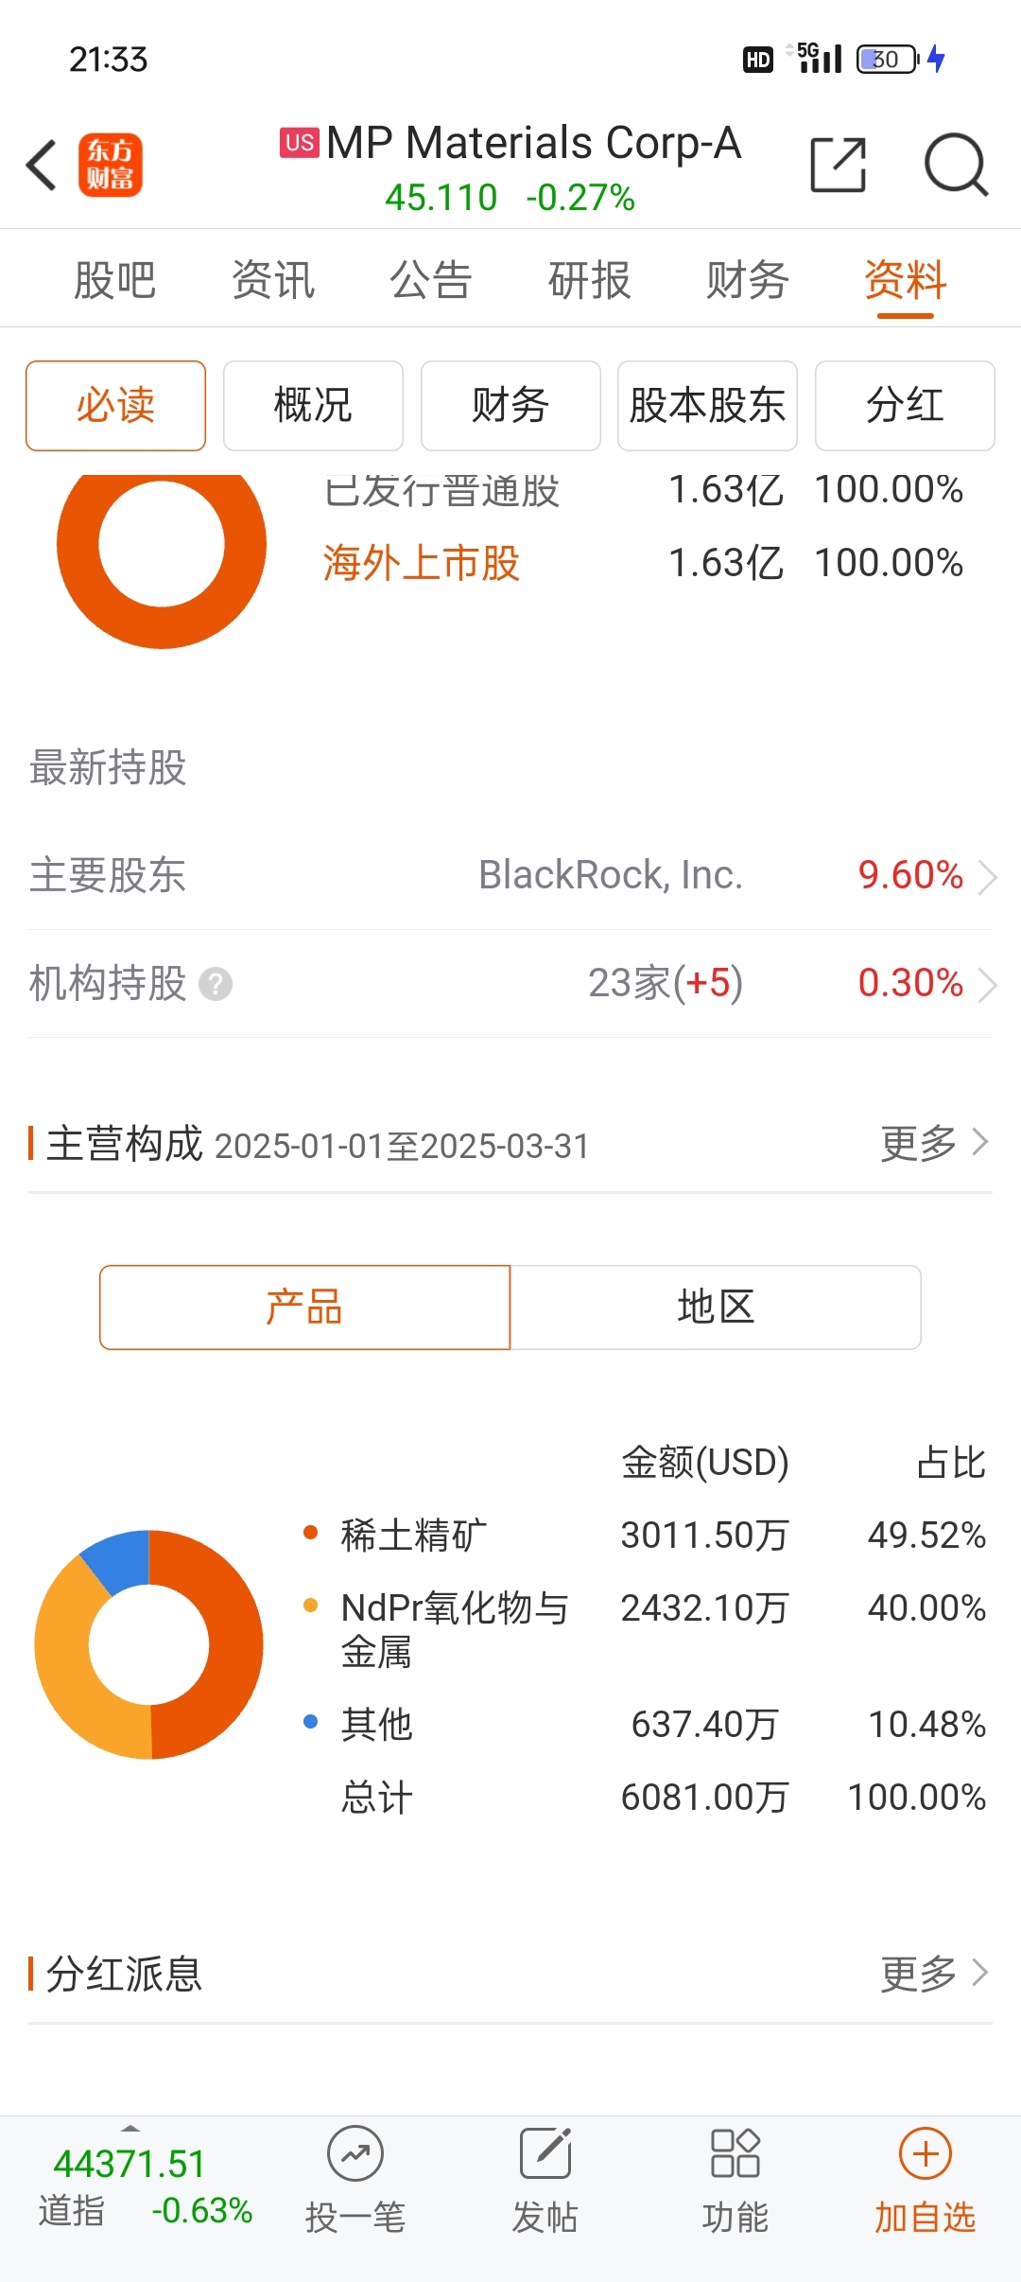Select the 股本股东 button
This screenshot has width=1021, height=2282.
pyautogui.click(x=707, y=406)
